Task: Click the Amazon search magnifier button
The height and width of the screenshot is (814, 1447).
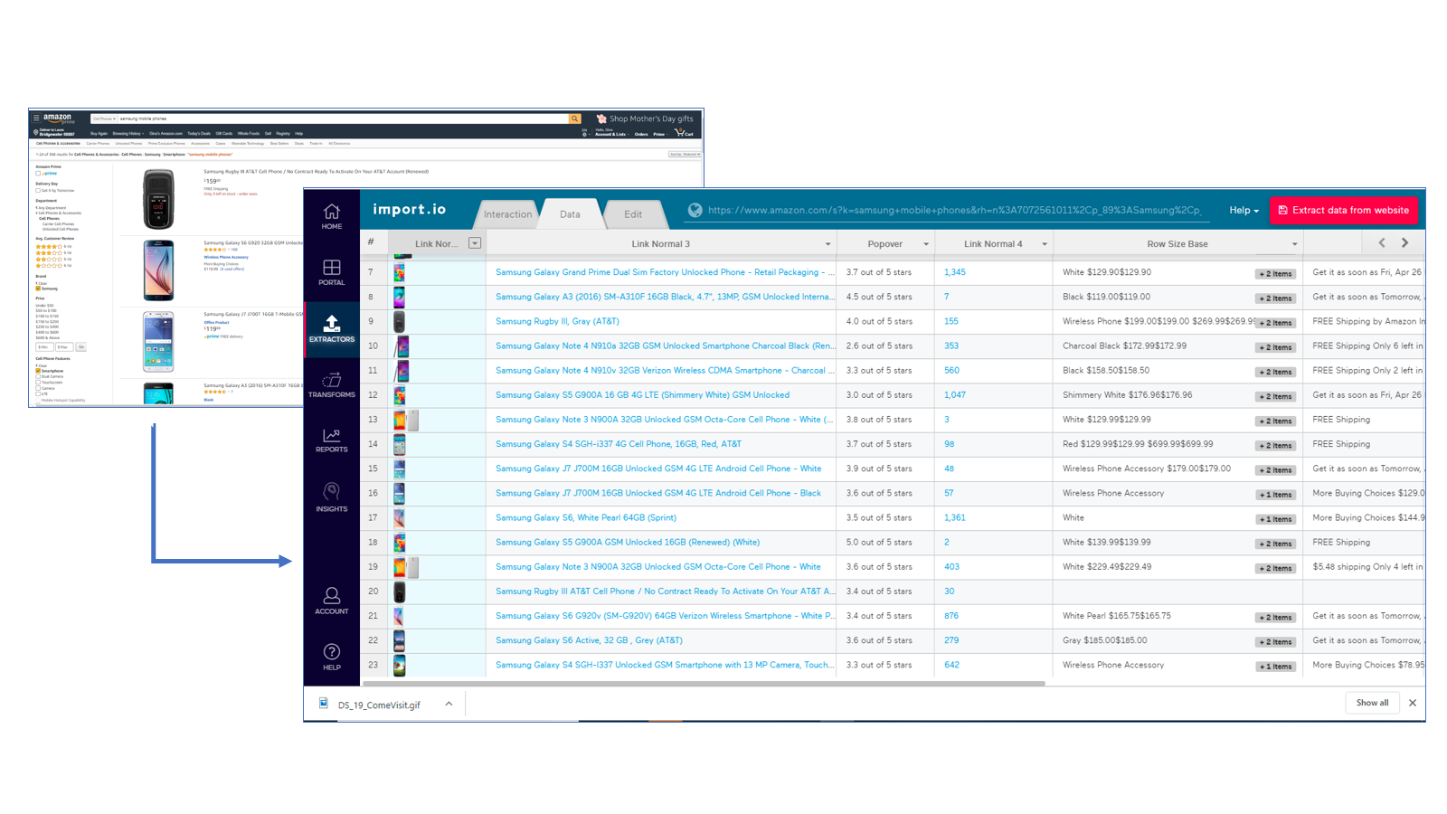Action: (x=574, y=118)
